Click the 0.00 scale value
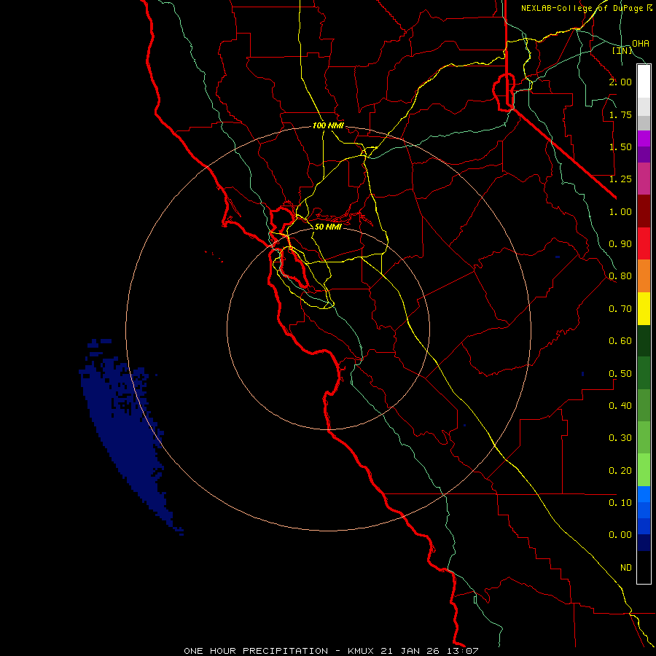656x656 pixels. click(620, 535)
